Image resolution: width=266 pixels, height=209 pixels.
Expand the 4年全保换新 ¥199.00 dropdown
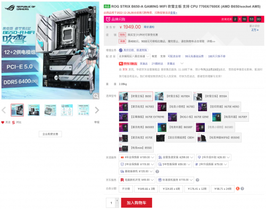pyautogui.click(x=137, y=157)
